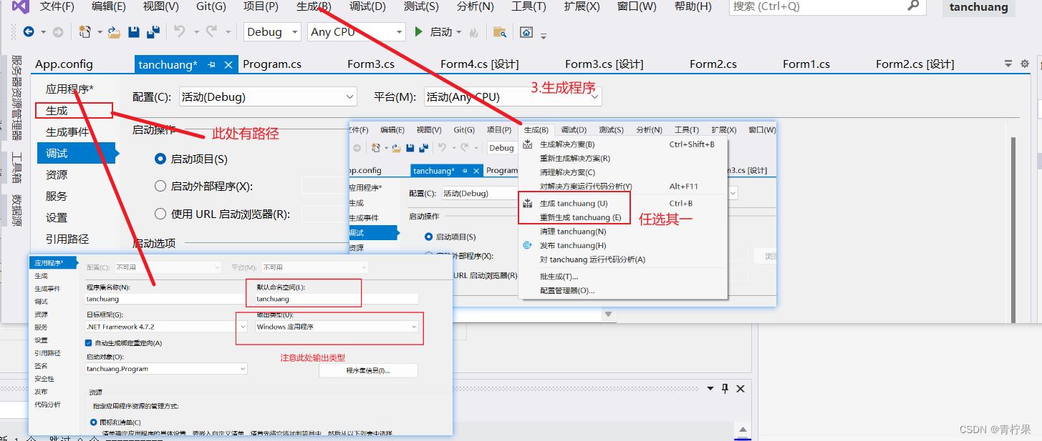Screen dimensions: 1042x441
Task: Open the 配置(C) 活动(Debug) dropdown in the main window
Action: click(x=267, y=96)
